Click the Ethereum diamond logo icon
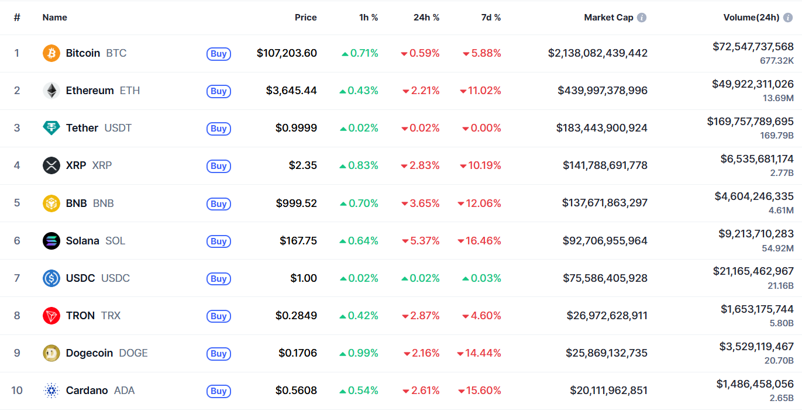802x411 pixels. point(51,91)
